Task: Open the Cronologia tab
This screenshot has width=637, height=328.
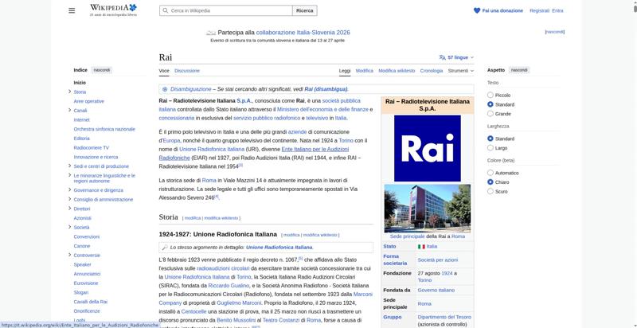Action: click(432, 71)
